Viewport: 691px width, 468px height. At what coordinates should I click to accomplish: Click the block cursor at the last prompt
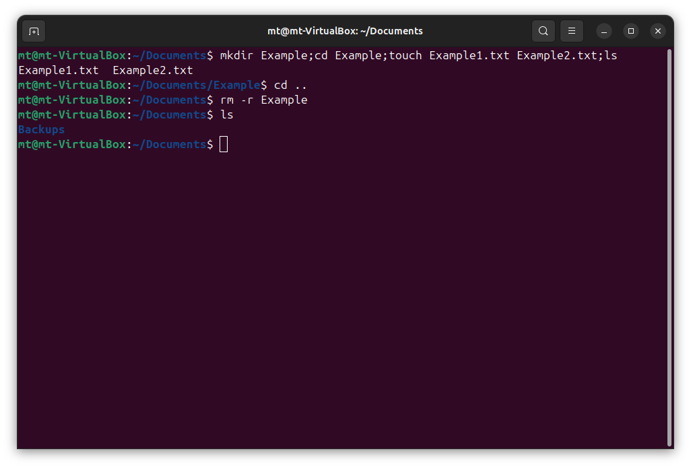224,144
